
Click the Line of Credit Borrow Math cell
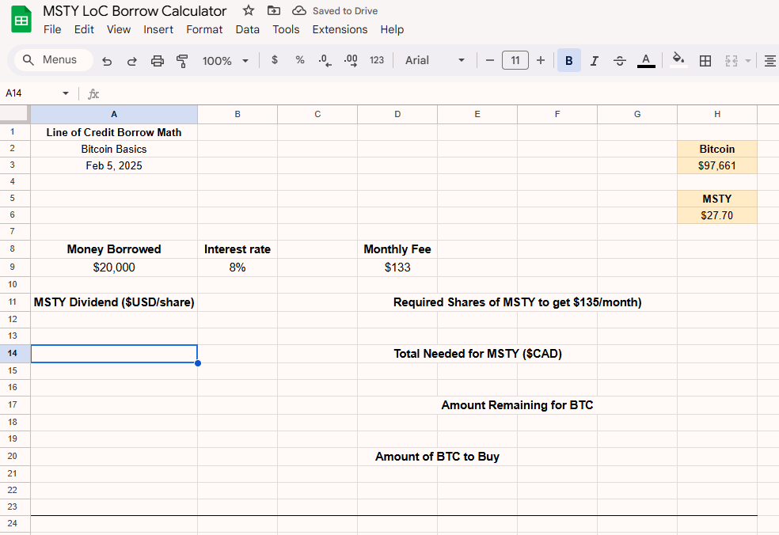pos(114,132)
